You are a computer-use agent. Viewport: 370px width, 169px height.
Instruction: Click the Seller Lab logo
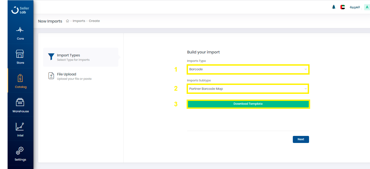coord(20,10)
